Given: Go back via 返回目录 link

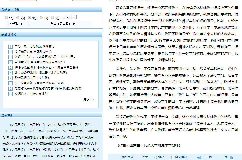Looking at the screenshot, I should click(127, 157).
